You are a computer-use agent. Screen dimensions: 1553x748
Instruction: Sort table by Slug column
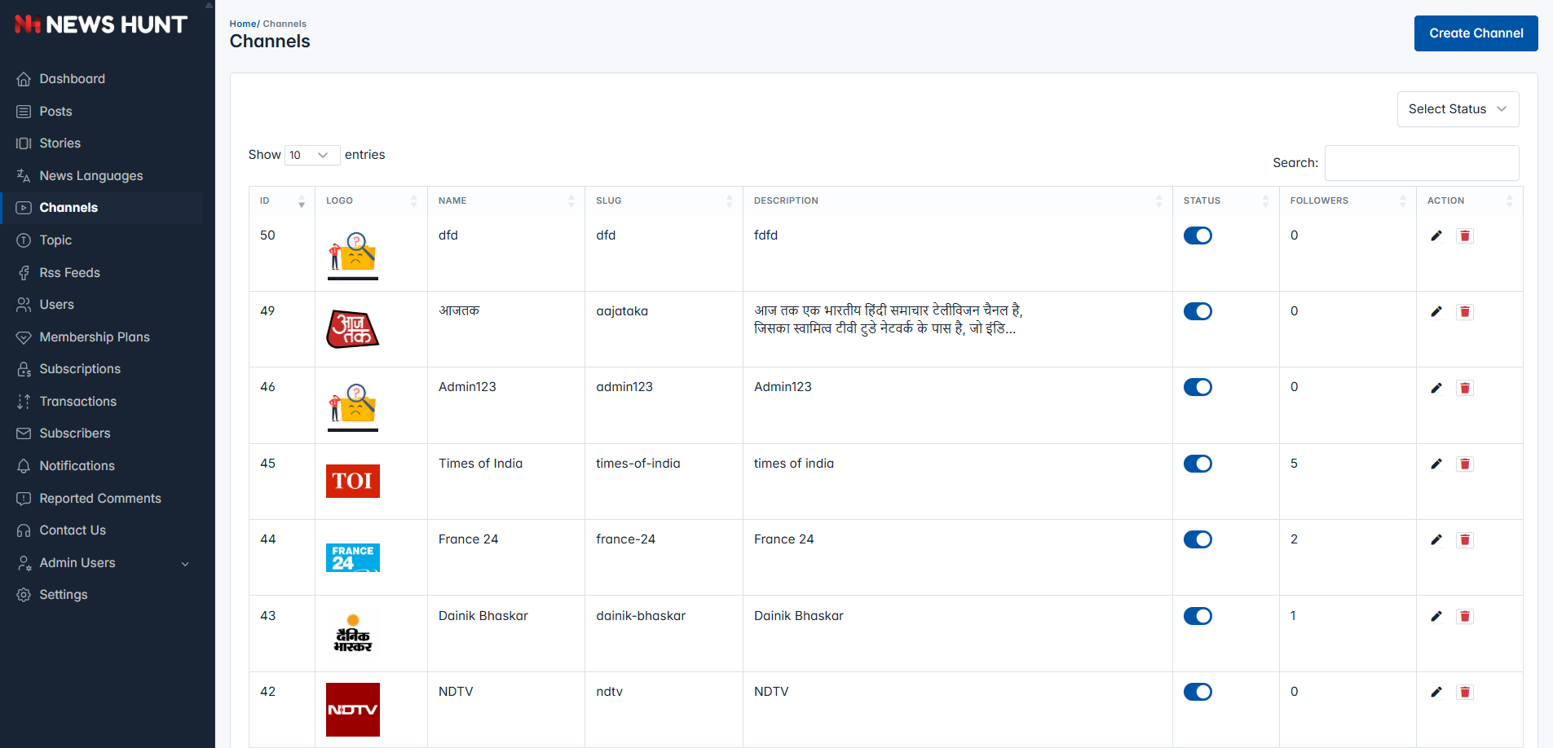point(664,200)
